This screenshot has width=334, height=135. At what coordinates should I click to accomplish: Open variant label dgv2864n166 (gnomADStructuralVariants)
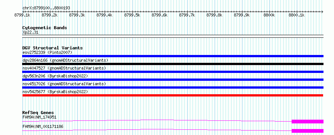[x=65, y=60]
